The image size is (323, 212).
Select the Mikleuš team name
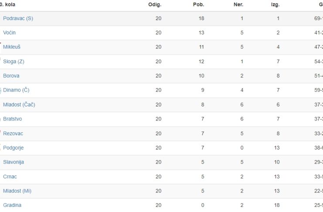point(12,47)
